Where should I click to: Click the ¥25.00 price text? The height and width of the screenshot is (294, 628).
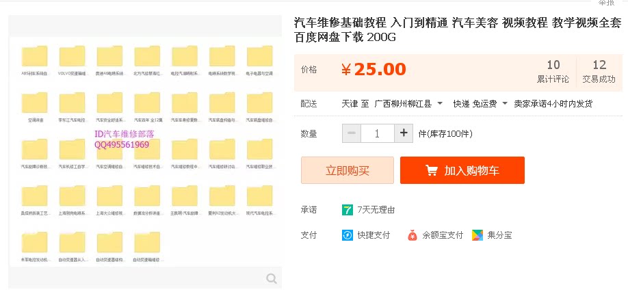(374, 69)
